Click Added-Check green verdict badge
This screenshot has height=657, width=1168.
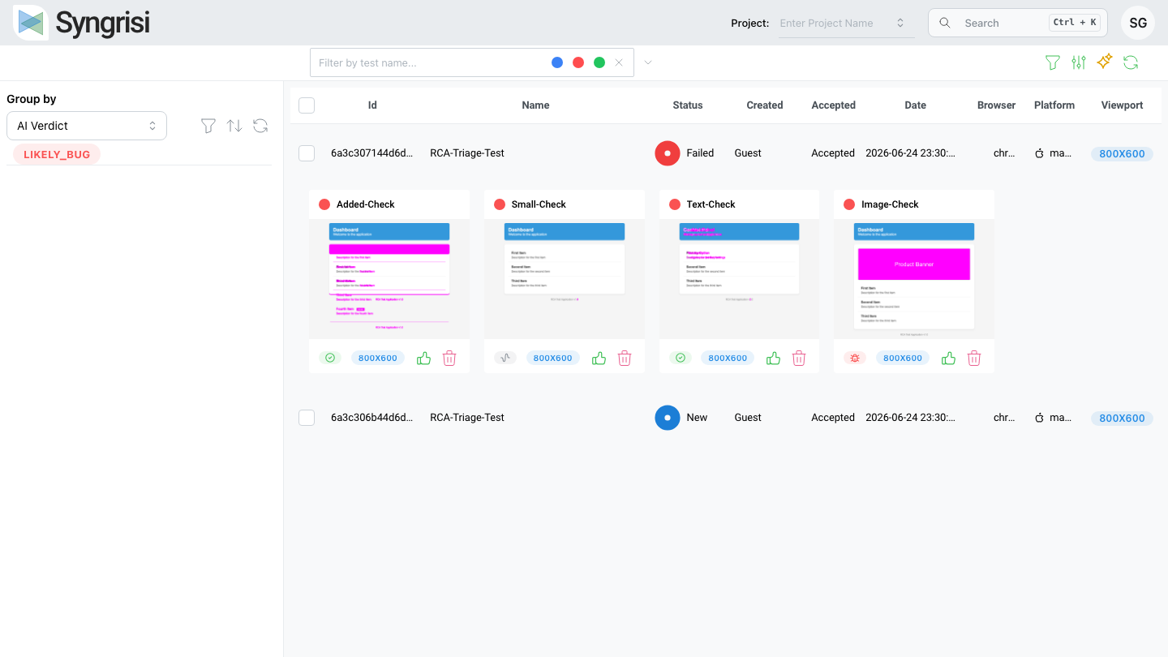coord(330,358)
